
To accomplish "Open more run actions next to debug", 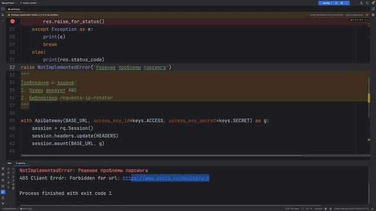I will (347, 3).
